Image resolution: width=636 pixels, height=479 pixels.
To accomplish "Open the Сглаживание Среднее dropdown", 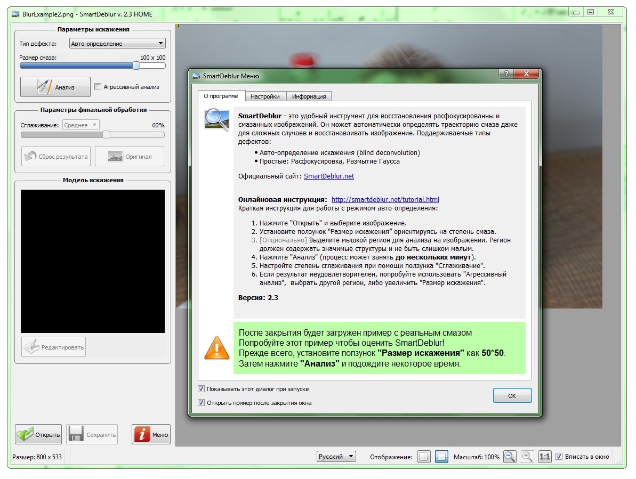I will [81, 125].
